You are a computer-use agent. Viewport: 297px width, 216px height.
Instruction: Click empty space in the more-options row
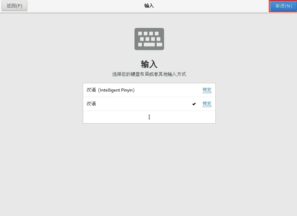[114, 117]
